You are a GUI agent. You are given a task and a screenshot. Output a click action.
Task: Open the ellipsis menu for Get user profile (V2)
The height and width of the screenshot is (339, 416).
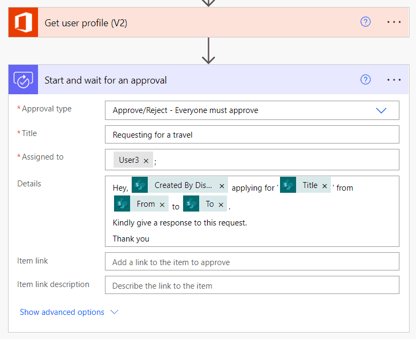click(394, 22)
